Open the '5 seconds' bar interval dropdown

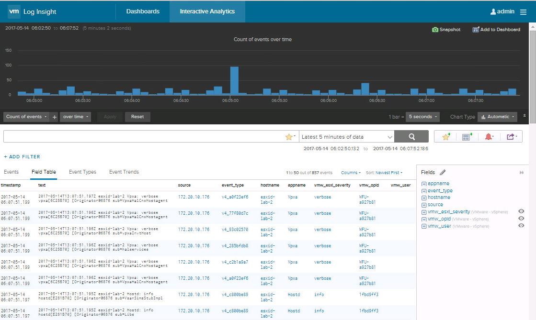tap(422, 117)
